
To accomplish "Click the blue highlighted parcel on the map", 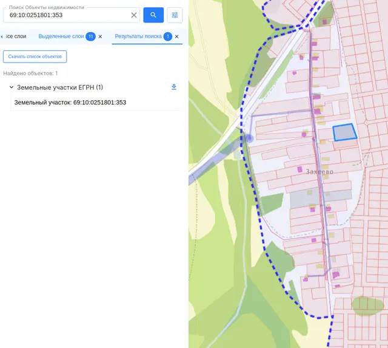I will coord(344,132).
